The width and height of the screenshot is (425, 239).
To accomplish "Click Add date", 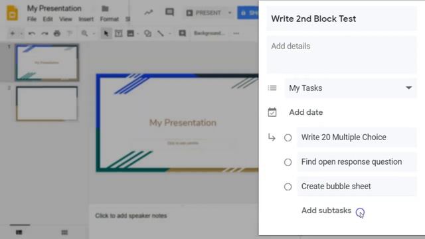I will click(305, 112).
